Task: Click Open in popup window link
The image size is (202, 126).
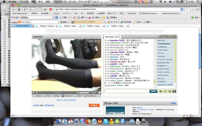Action: pyautogui.click(x=66, y=100)
